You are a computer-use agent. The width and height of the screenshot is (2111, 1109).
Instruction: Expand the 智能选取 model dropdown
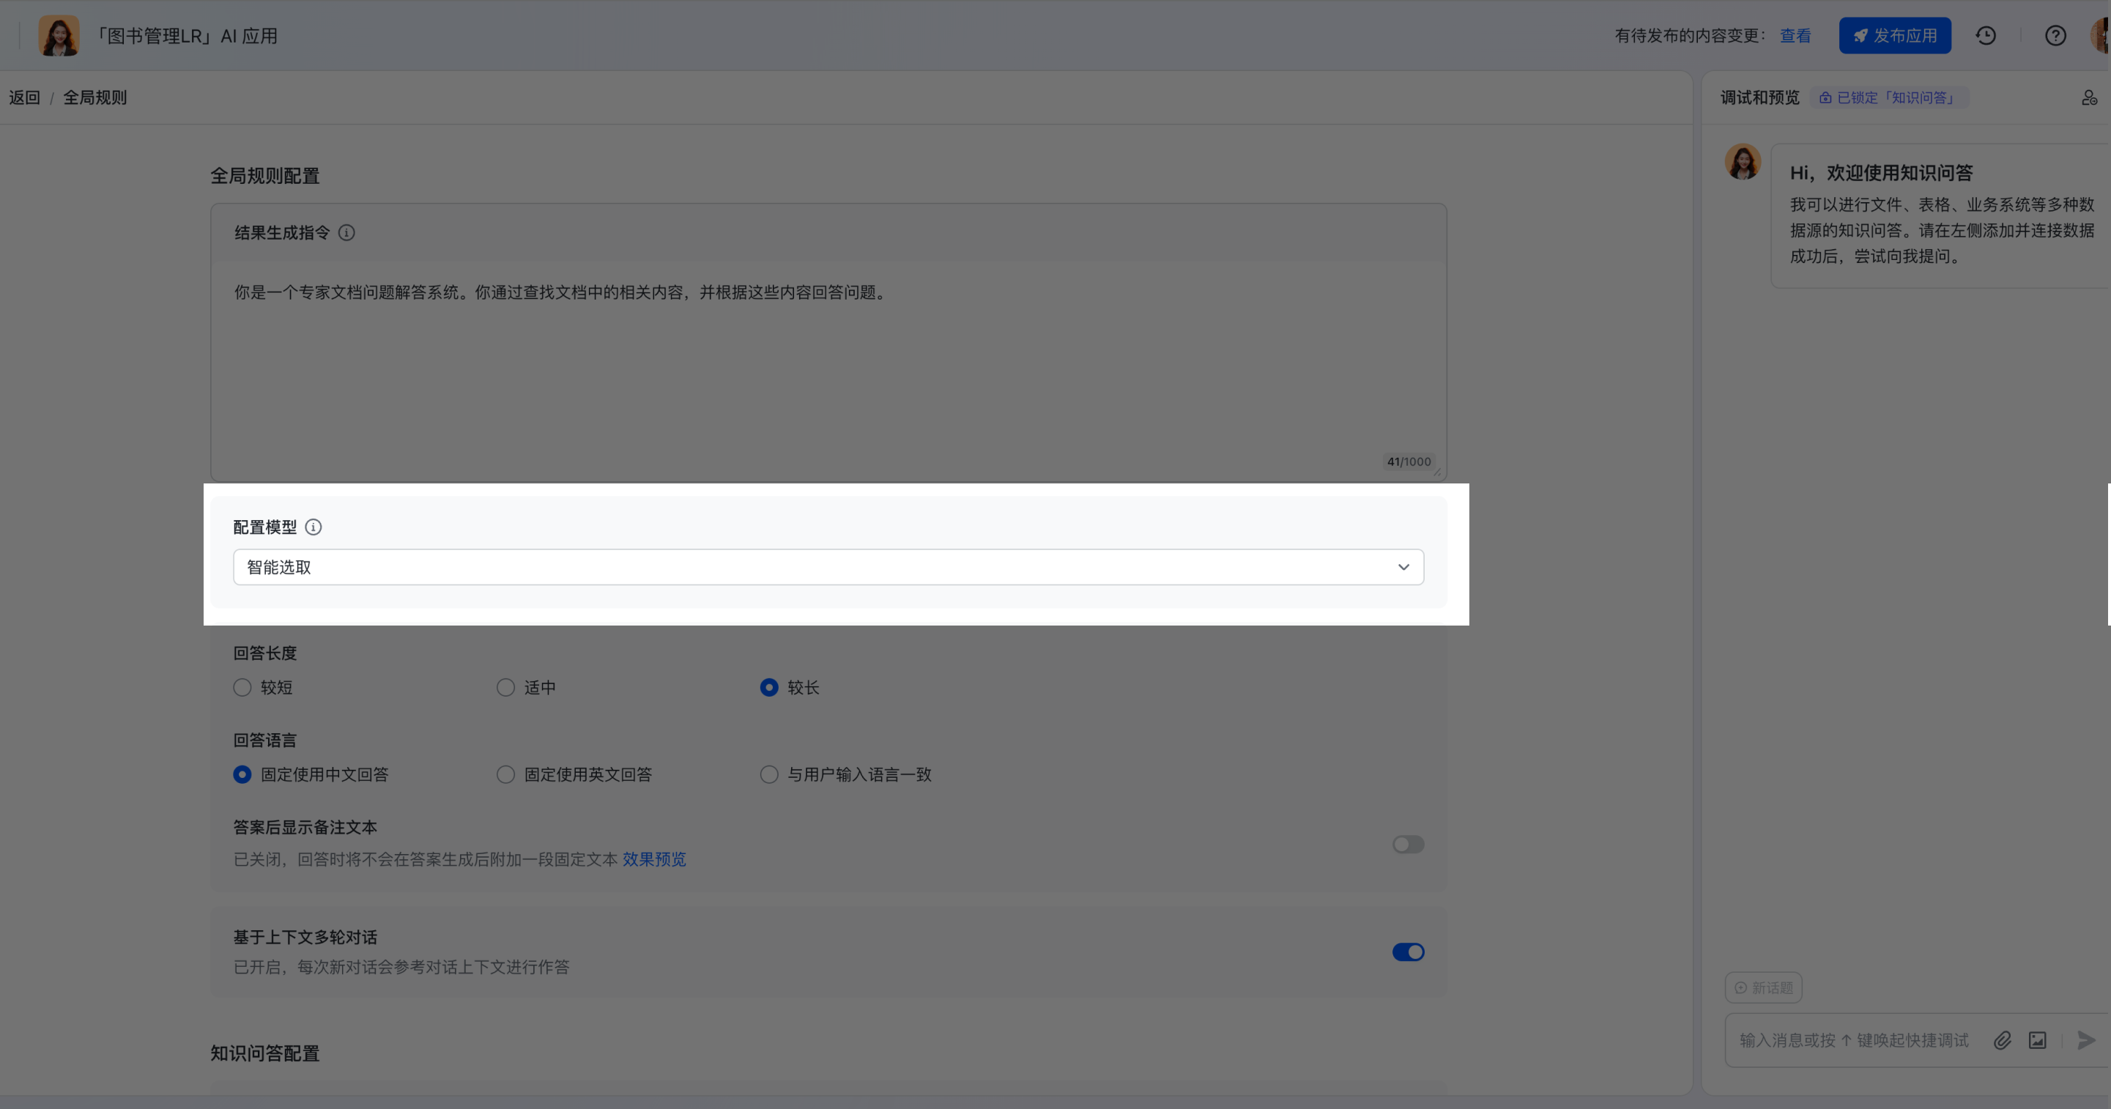(828, 567)
